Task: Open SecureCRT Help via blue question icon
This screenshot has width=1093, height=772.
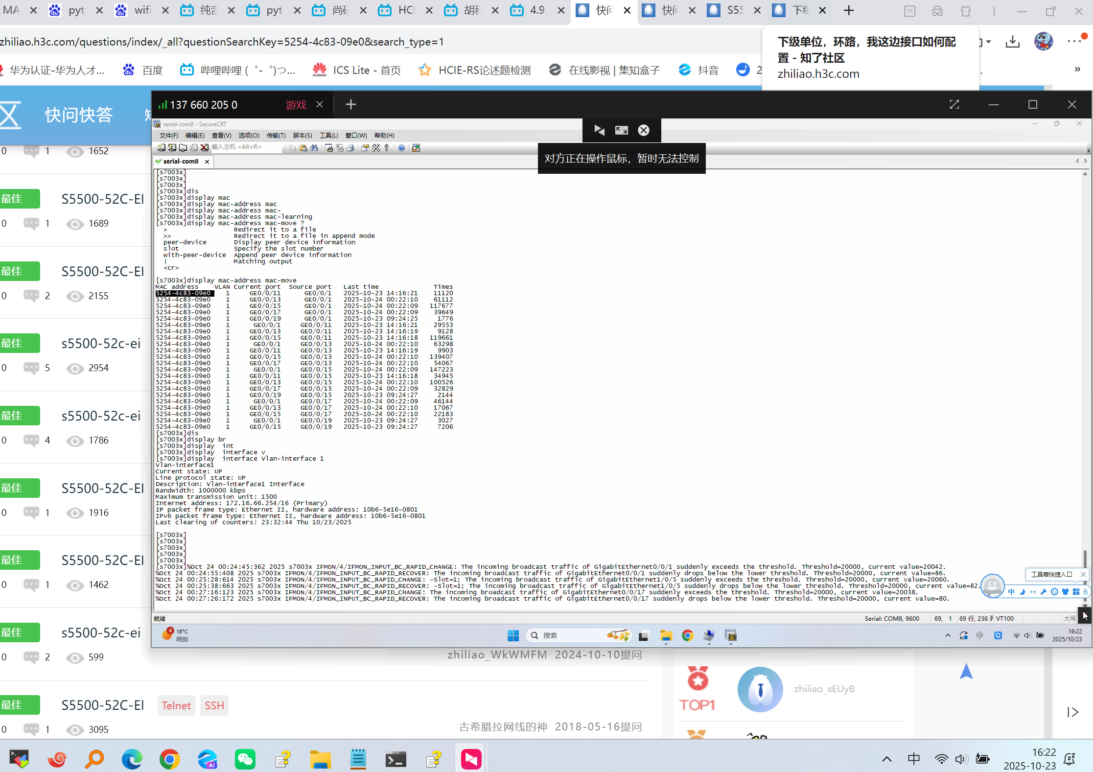Action: pos(401,148)
